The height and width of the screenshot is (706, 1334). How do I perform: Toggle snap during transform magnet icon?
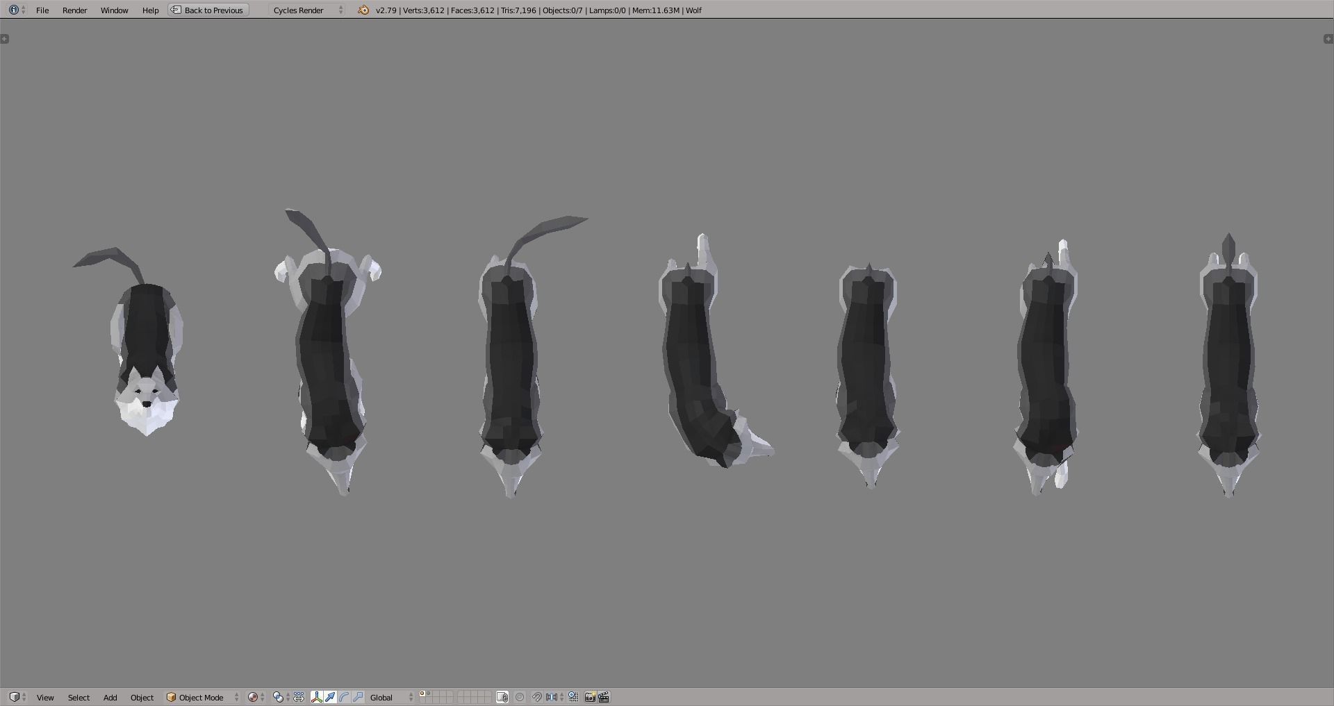click(537, 697)
